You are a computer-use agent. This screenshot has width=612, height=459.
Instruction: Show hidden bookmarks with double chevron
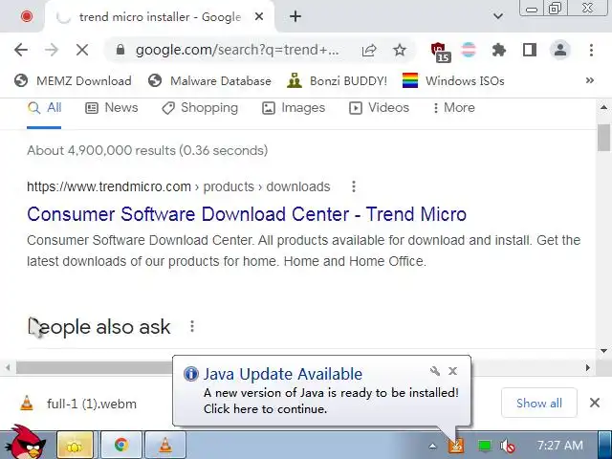click(x=590, y=80)
